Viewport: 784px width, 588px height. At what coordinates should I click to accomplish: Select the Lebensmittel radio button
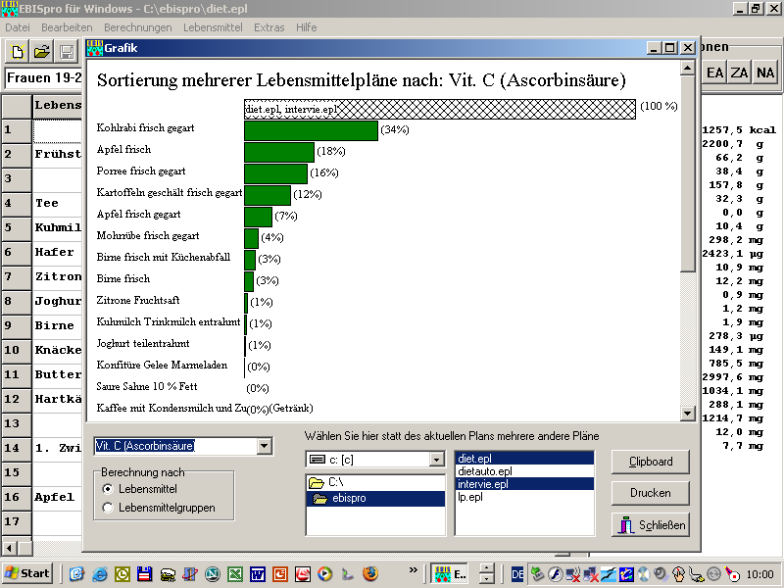click(x=108, y=488)
